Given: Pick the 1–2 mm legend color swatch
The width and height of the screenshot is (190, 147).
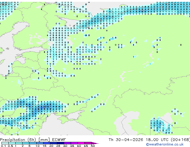Looking at the screenshot, I should pos(19,143).
